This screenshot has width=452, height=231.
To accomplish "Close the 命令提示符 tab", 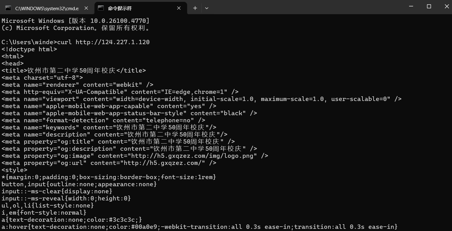I will pyautogui.click(x=179, y=8).
